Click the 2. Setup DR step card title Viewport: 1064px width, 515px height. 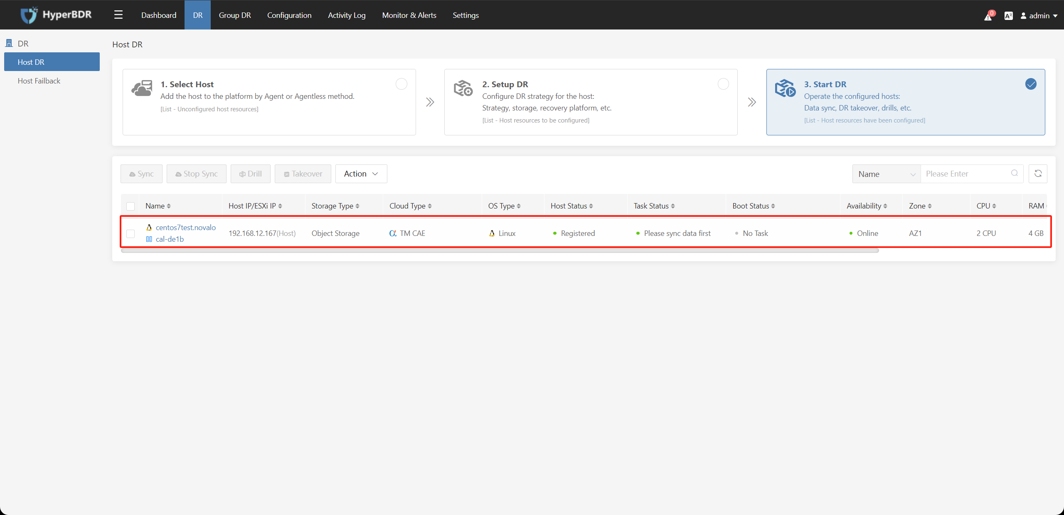(505, 84)
